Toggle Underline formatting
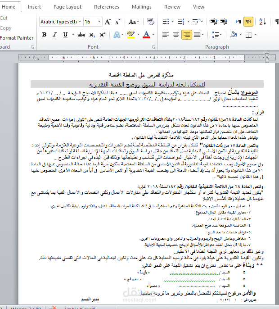Screen dimensions: 279x309 click(x=65, y=35)
